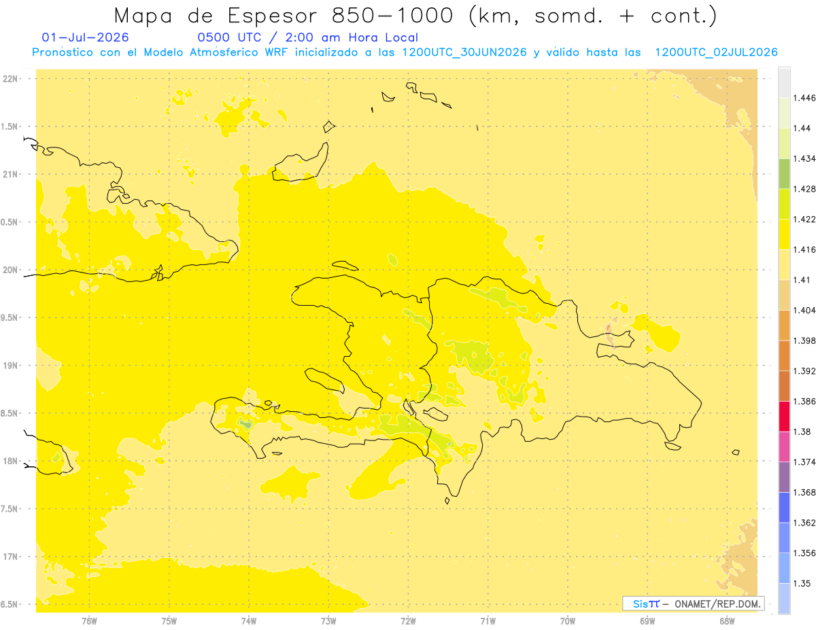Image resolution: width=816 pixels, height=630 pixels.
Task: Click the latitude label '19N'
Action: pos(10,366)
